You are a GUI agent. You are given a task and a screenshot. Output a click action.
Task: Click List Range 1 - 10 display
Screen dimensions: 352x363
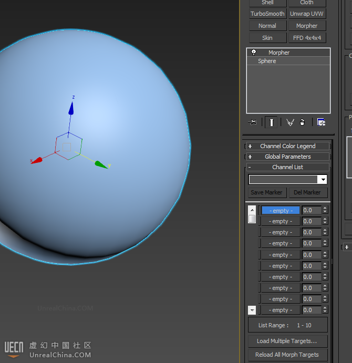(x=287, y=325)
